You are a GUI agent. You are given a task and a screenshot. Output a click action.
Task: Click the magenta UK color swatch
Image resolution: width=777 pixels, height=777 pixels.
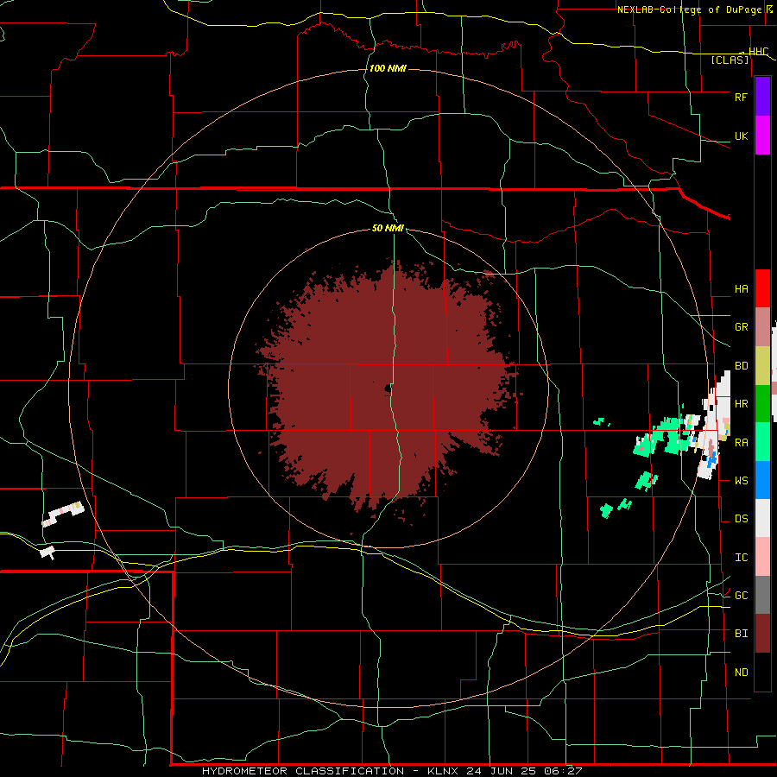click(x=762, y=136)
